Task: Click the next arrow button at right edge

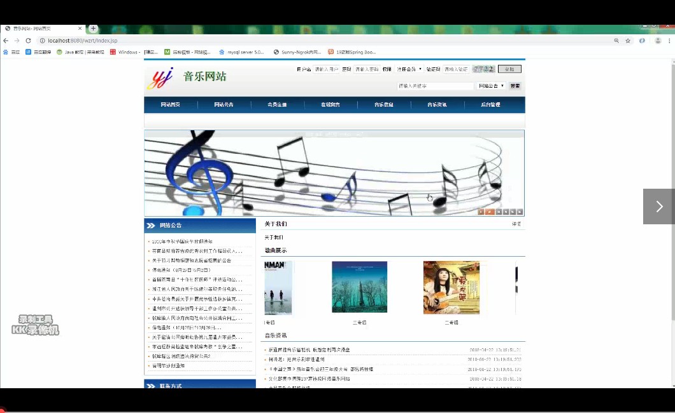Action: point(659,207)
